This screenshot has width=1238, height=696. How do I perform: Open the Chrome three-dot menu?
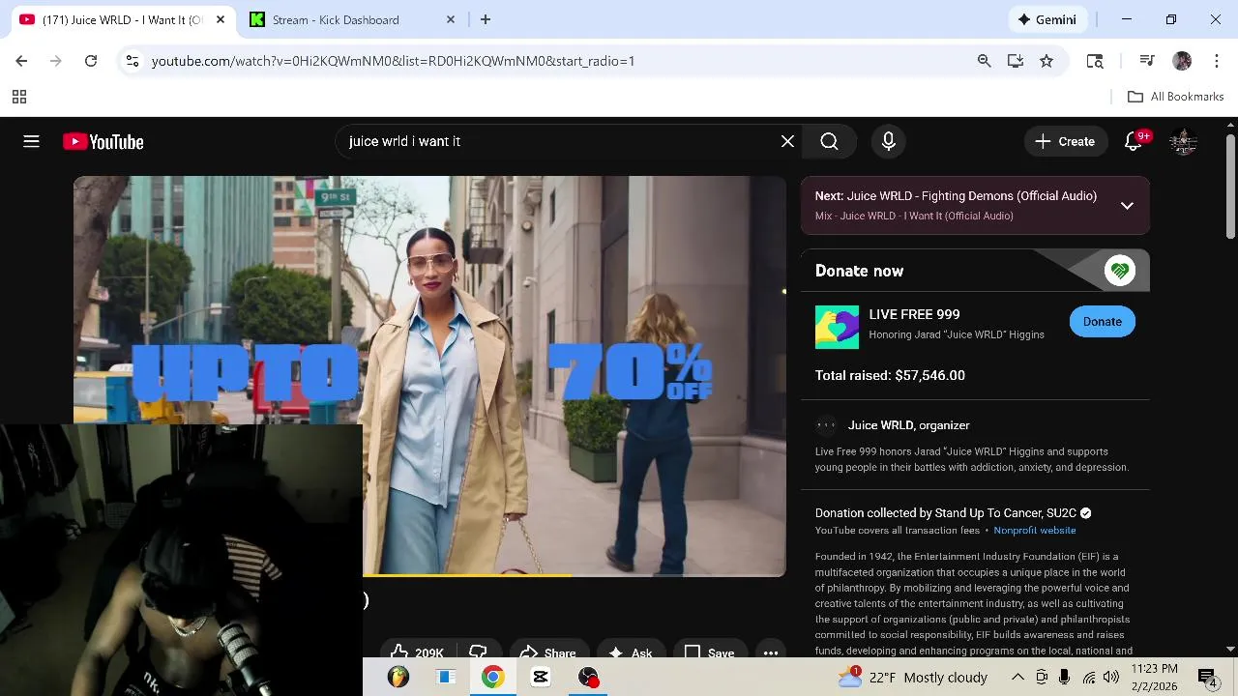[1217, 61]
